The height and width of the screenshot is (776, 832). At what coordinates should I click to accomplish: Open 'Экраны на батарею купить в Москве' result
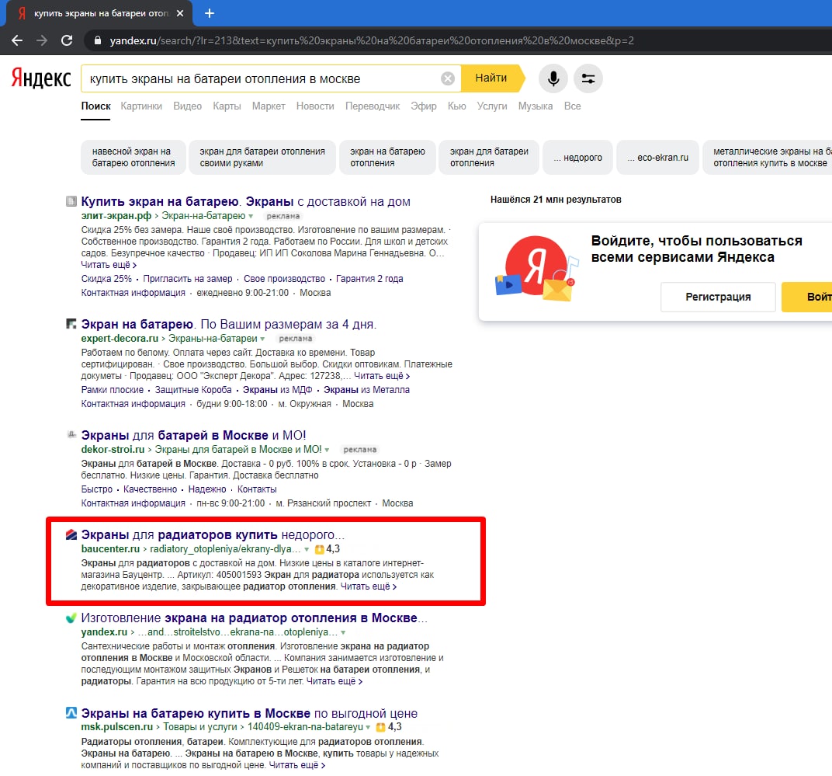[249, 713]
